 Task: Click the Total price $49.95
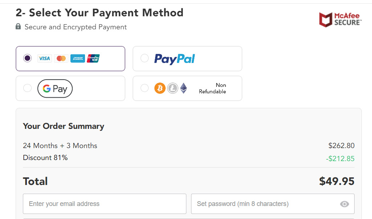tap(336, 181)
